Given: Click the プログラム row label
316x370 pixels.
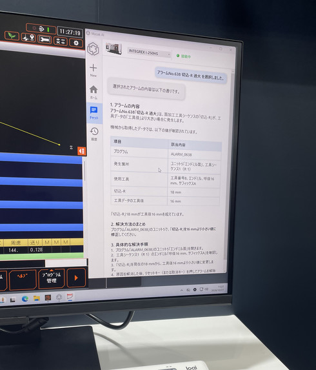Looking at the screenshot, I should click(121, 152).
